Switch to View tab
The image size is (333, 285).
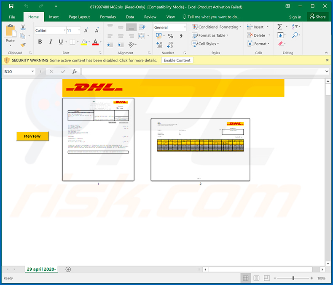171,17
